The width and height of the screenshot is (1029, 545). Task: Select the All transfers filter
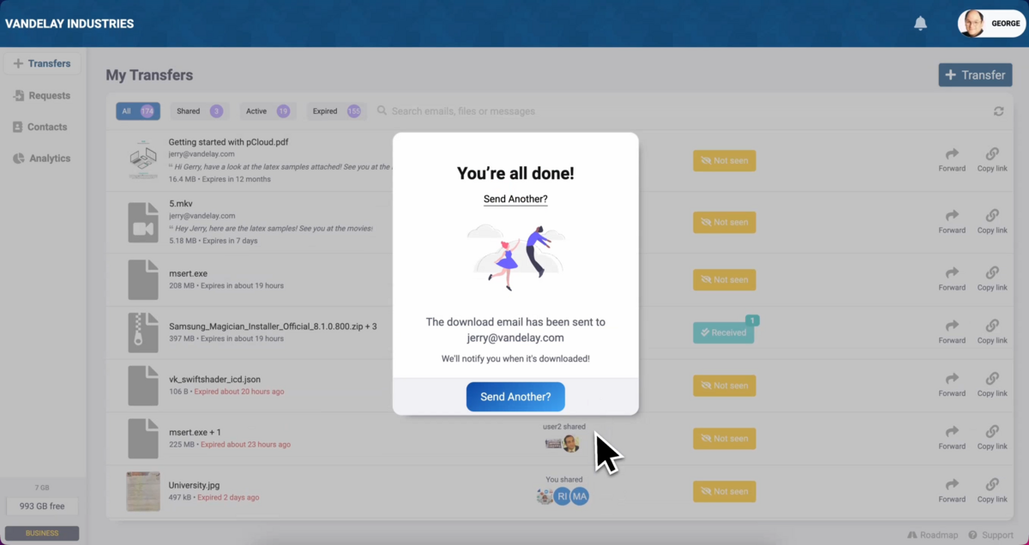coord(137,111)
